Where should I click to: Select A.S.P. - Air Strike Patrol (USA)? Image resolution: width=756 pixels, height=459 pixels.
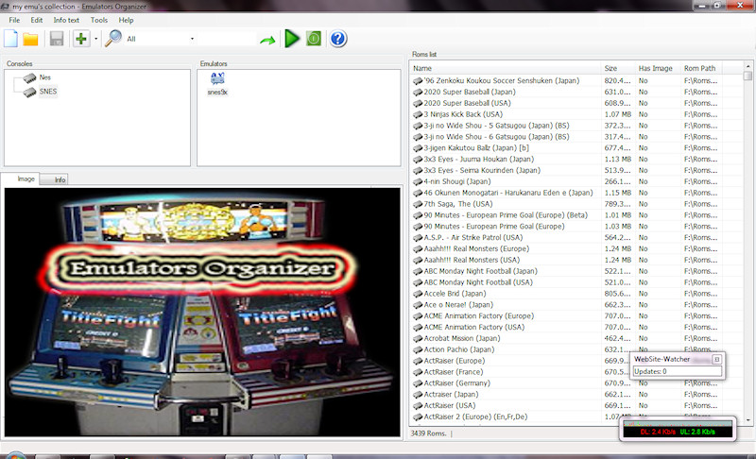click(x=473, y=237)
